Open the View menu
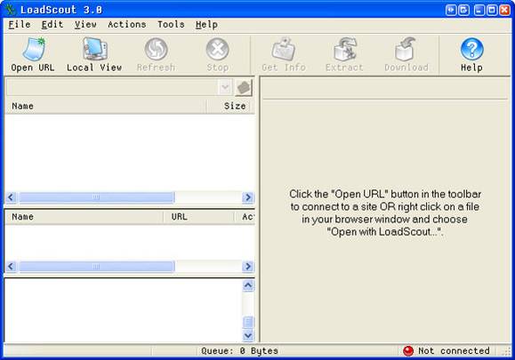 (x=85, y=25)
